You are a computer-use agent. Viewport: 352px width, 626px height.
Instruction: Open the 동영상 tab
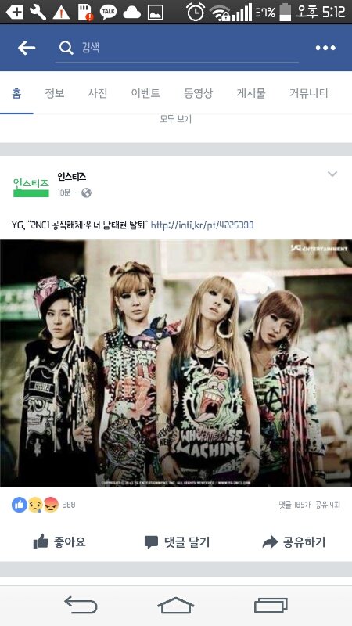(x=199, y=93)
